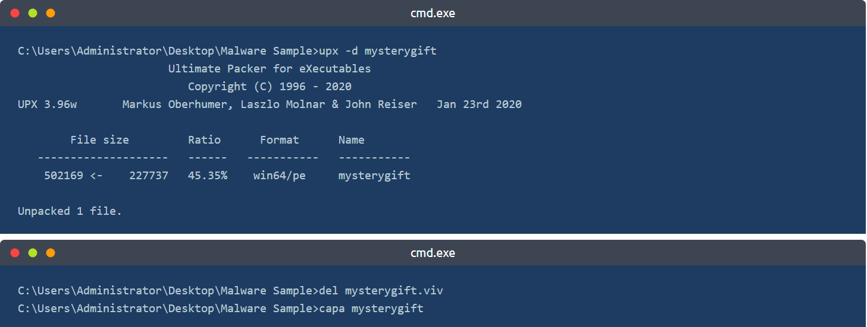This screenshot has width=867, height=327.
Task: Click the orange dot in the lower terminal window
Action: 51,253
